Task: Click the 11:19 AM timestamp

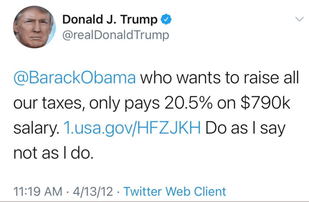Action: 37,191
